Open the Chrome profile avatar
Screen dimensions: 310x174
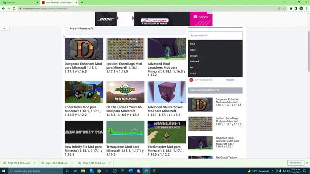tap(301, 9)
